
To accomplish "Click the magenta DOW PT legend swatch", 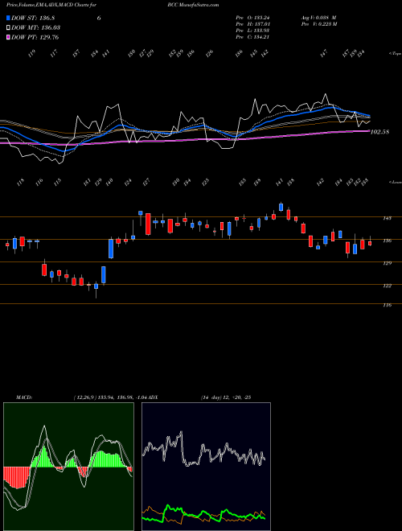I will pos(8,37).
